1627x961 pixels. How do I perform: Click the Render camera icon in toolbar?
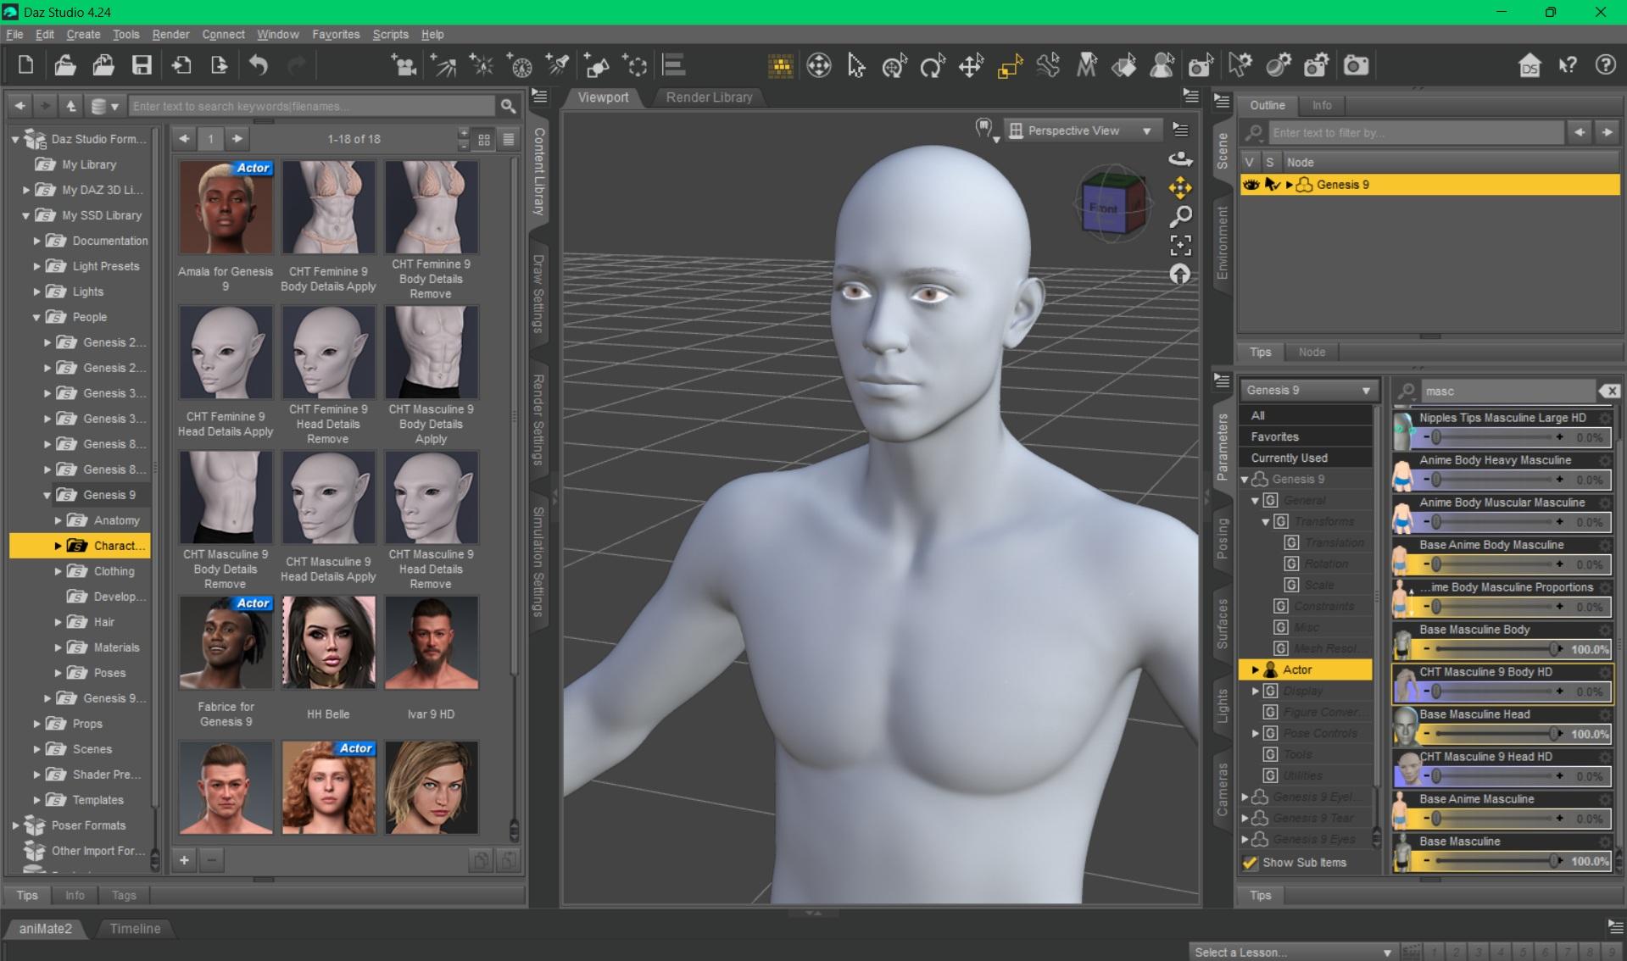(x=1356, y=65)
